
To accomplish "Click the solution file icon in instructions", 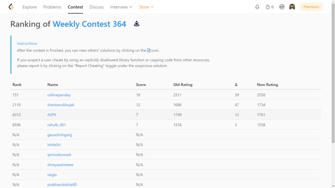I will point(149,51).
